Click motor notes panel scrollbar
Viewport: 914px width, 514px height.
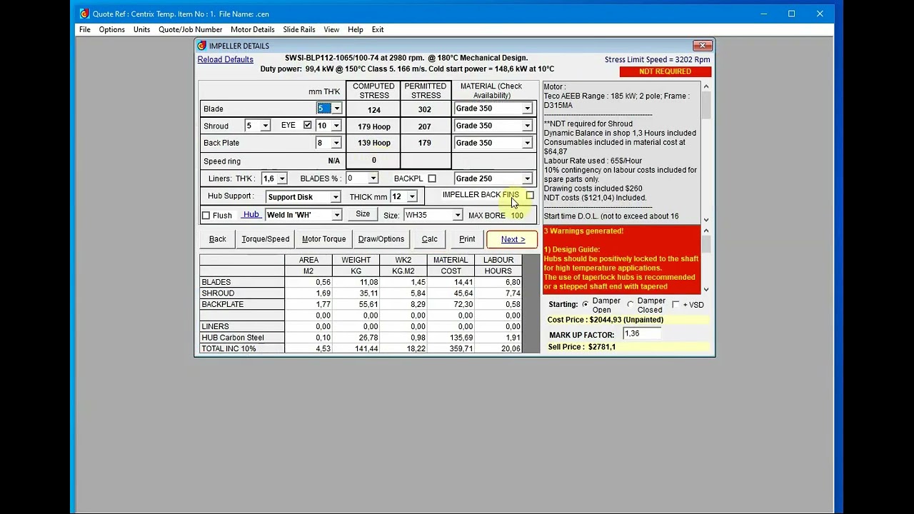[x=706, y=153]
